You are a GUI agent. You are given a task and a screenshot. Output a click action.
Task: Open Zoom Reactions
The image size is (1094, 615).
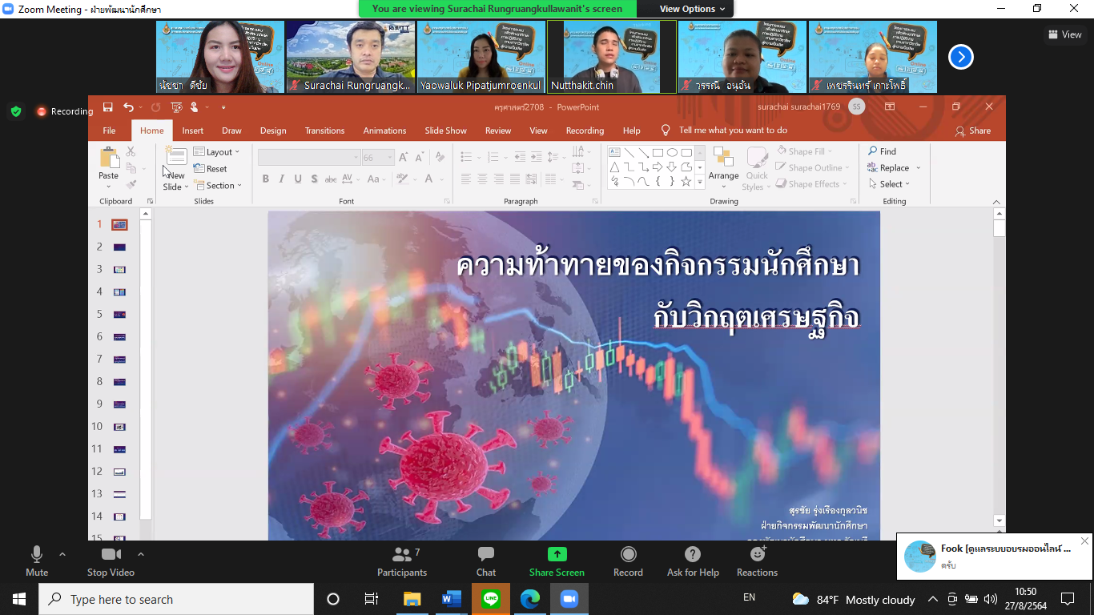coord(757,561)
